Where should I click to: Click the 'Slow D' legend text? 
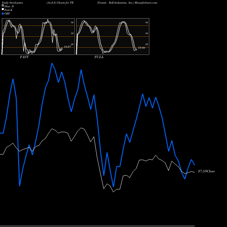(9, 6)
